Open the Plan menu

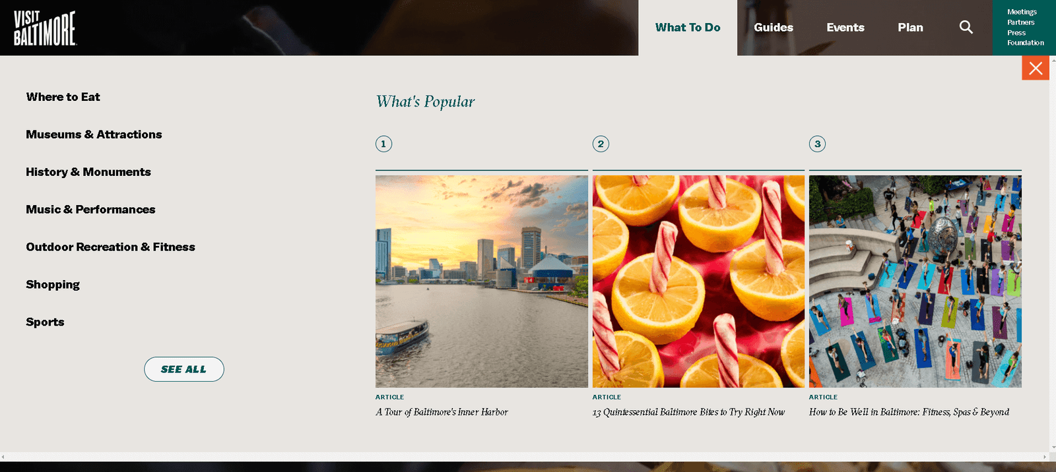(910, 28)
